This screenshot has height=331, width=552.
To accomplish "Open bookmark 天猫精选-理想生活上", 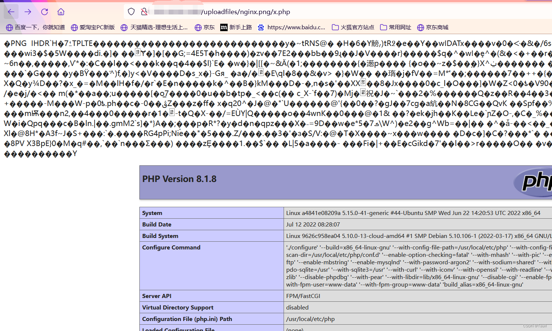I will tap(154, 27).
